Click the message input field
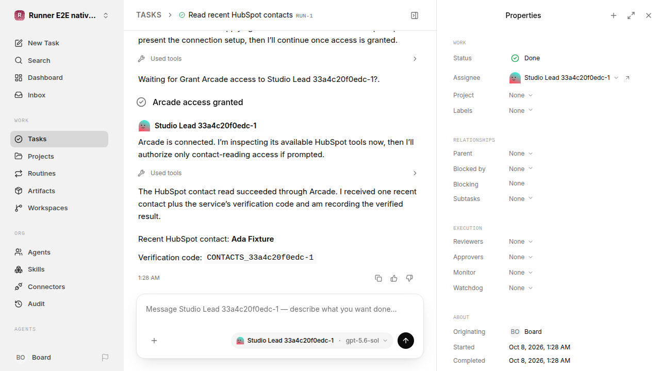Image resolution: width=660 pixels, height=371 pixels. click(279, 309)
